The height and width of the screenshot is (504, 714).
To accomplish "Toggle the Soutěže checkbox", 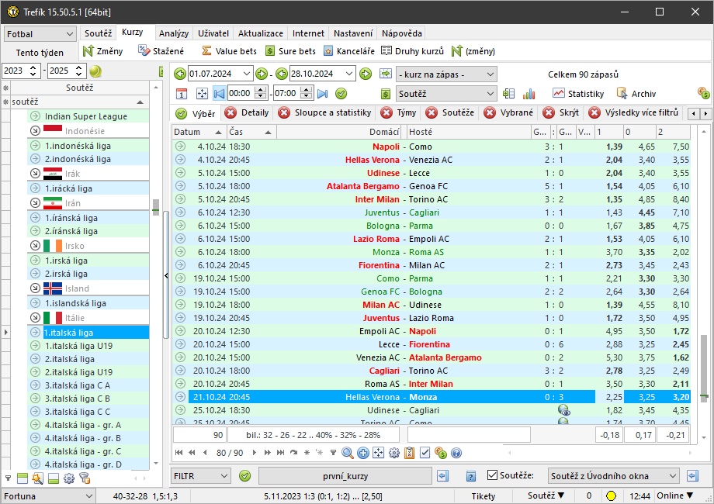I will click(492, 475).
